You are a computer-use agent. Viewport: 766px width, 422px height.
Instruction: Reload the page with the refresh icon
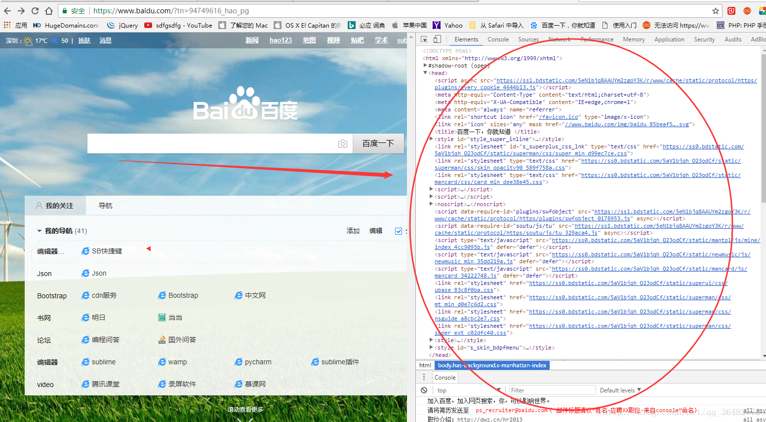pos(35,10)
